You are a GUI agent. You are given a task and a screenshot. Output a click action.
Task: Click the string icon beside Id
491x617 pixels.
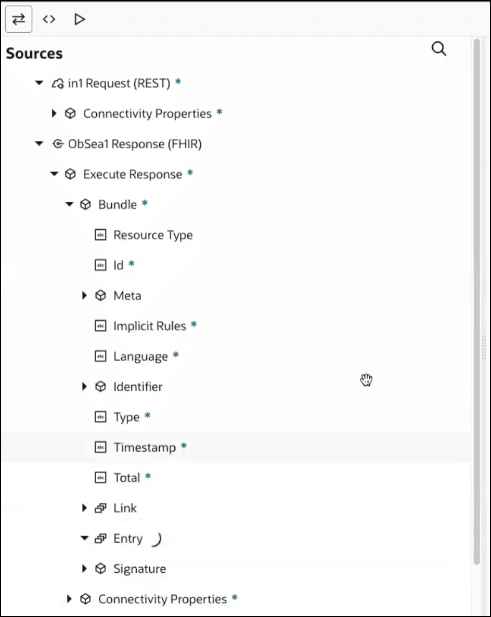pos(100,265)
